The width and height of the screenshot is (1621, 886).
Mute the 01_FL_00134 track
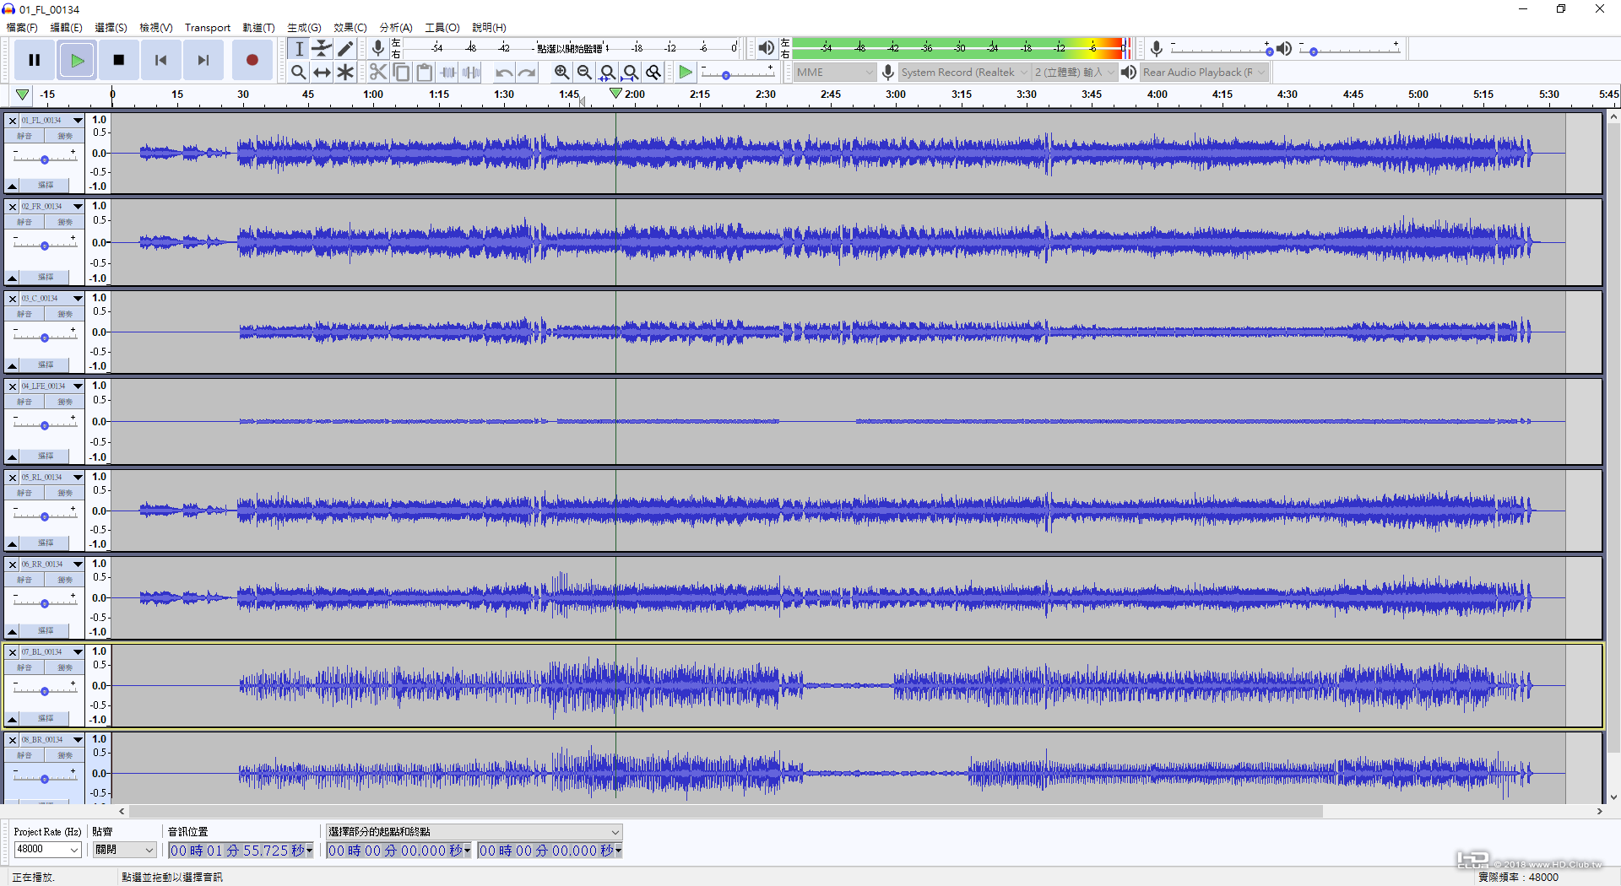pos(24,136)
